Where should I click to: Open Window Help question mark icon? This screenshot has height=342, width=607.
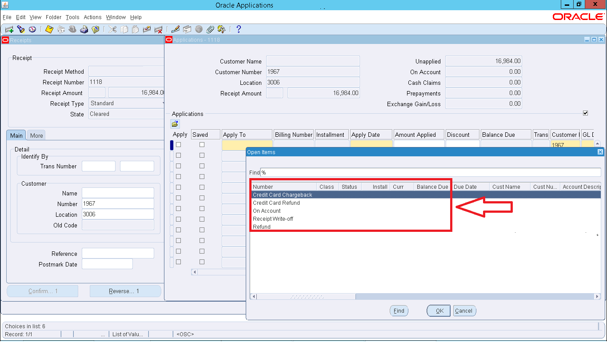click(239, 29)
